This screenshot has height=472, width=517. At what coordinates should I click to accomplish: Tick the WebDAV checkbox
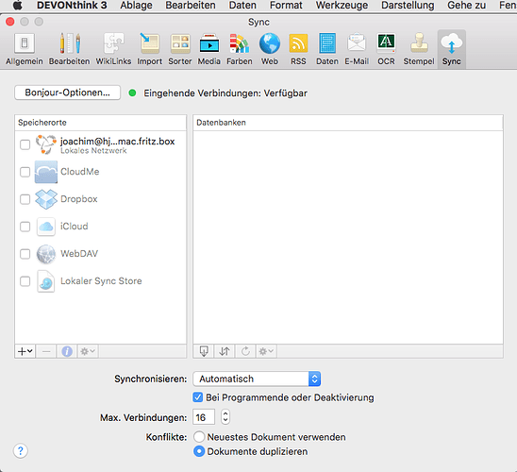tap(25, 254)
